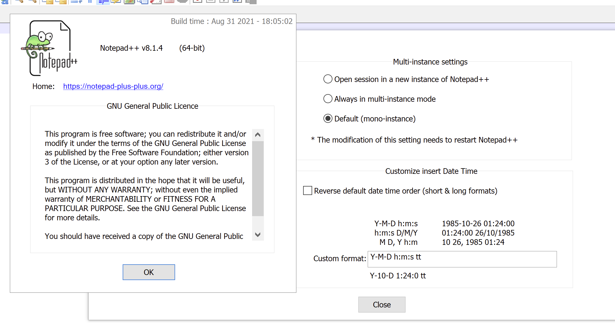The height and width of the screenshot is (326, 615).
Task: Click the '1985-10-26 01:24:00' example value
Action: 478,223
